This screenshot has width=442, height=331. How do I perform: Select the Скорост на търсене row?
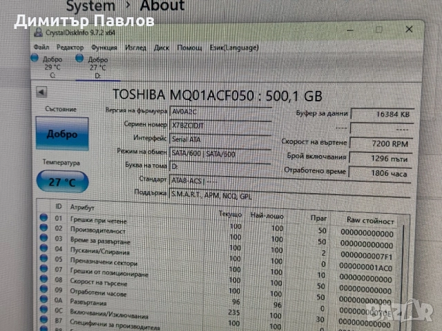217,288
